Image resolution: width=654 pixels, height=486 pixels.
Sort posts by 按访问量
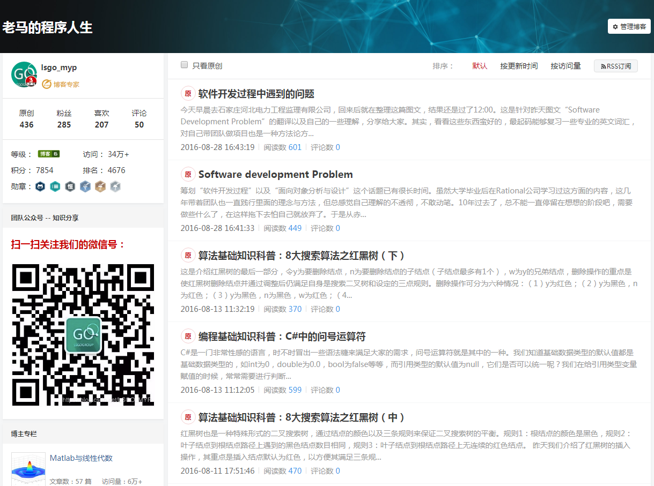[x=565, y=66]
